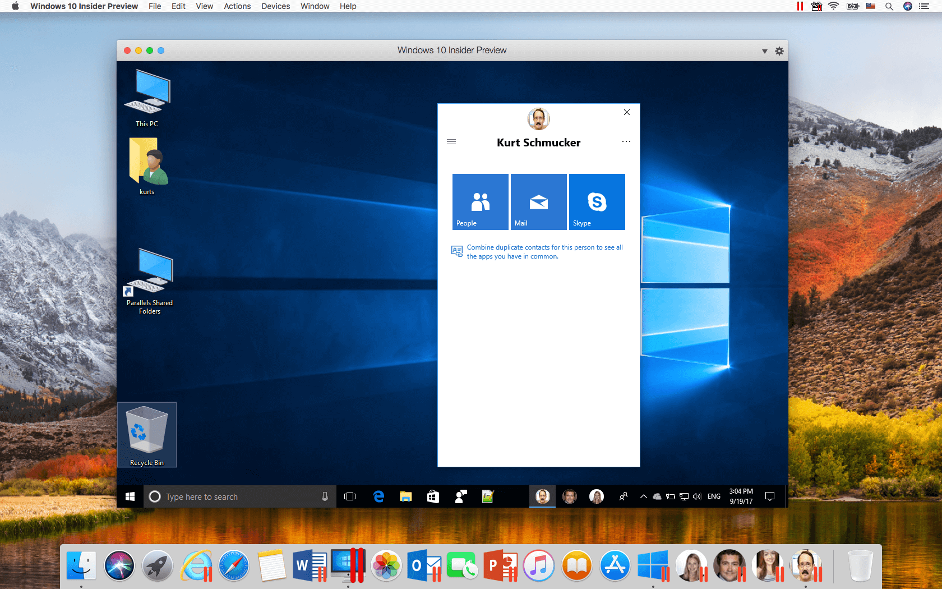This screenshot has width=942, height=589.
Task: Select the This PC desktop icon
Action: tap(147, 98)
